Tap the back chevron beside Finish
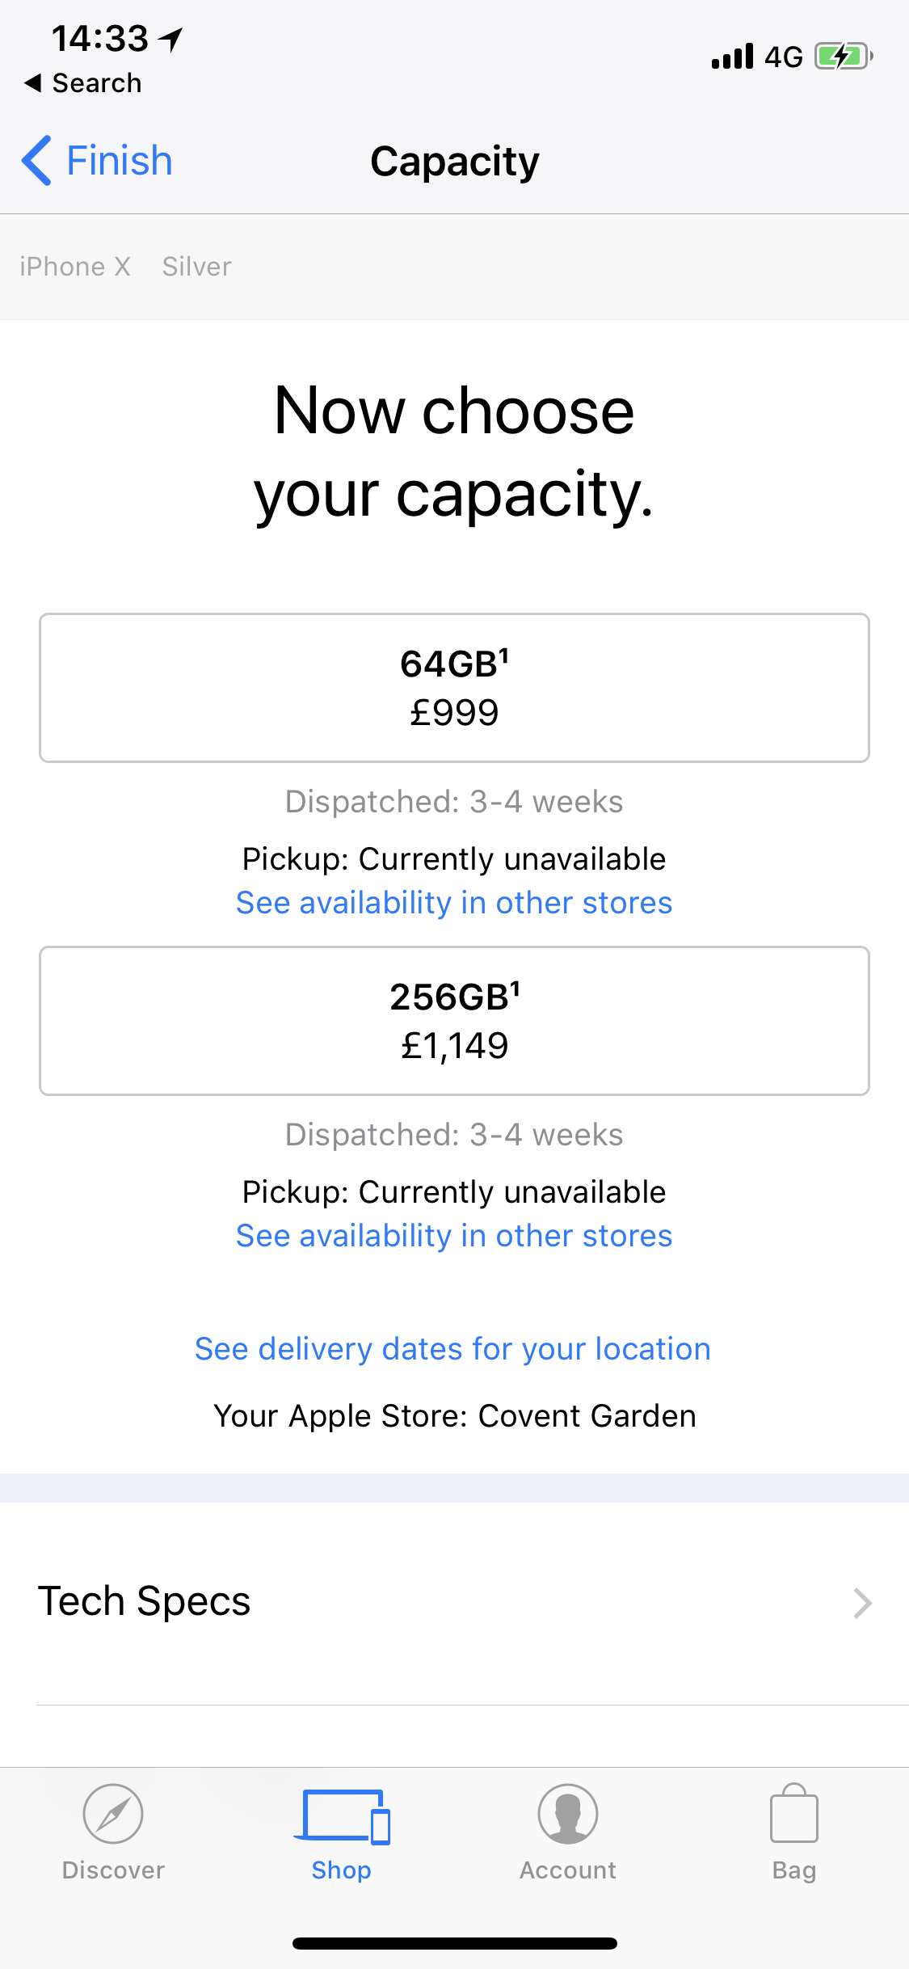Image resolution: width=909 pixels, height=1969 pixels. coord(36,160)
